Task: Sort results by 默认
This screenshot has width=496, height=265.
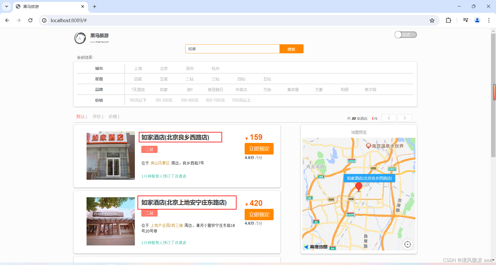Action: tap(81, 117)
